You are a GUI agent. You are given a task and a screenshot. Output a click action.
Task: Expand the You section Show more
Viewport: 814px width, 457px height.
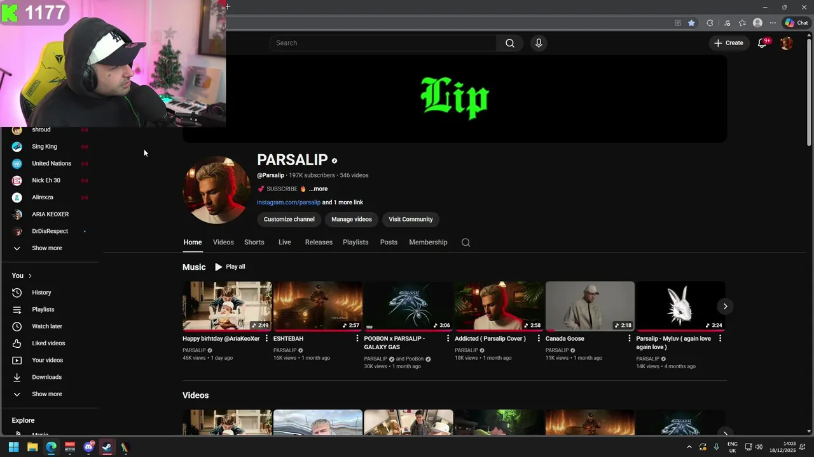click(x=51, y=394)
